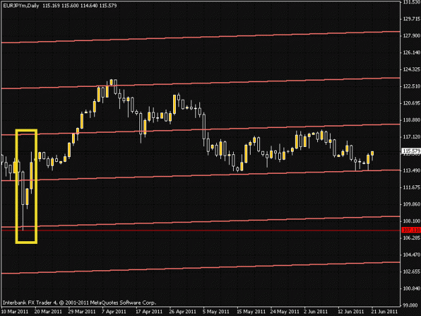Viewport: 421px width, 316px height.
Task: Click the 17 Apr 2011 date label
Action: pyautogui.click(x=149, y=311)
